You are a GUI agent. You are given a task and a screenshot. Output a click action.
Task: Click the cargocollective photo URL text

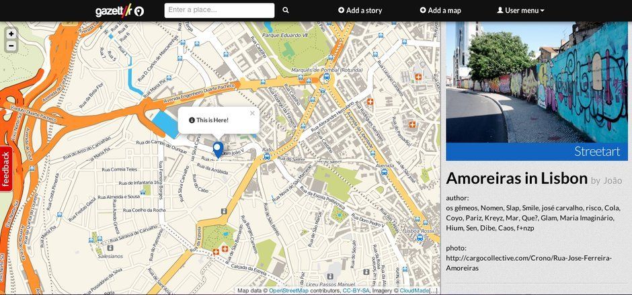click(529, 263)
